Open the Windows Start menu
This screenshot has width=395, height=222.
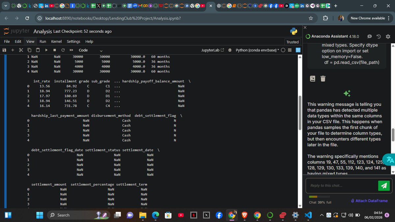click(39, 215)
